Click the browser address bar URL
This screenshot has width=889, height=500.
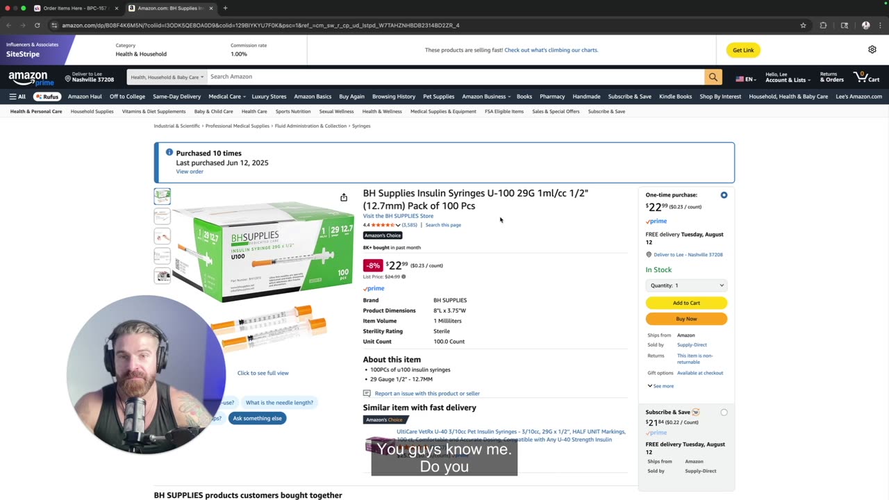click(x=260, y=25)
